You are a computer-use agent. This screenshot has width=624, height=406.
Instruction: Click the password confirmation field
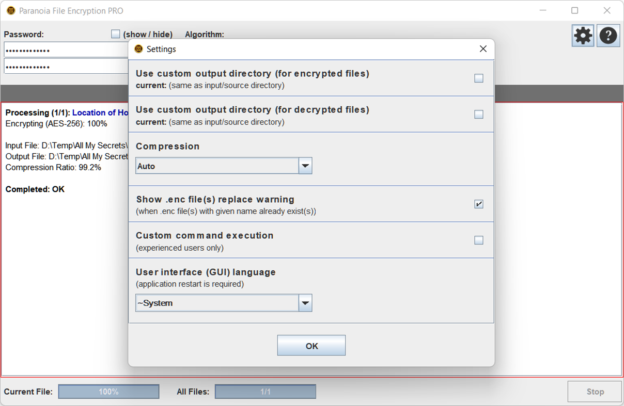pyautogui.click(x=62, y=66)
